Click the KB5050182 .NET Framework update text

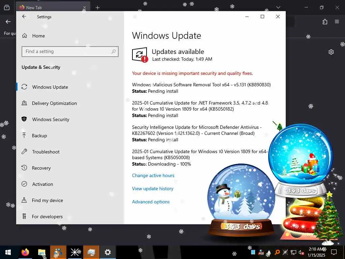coord(200,106)
